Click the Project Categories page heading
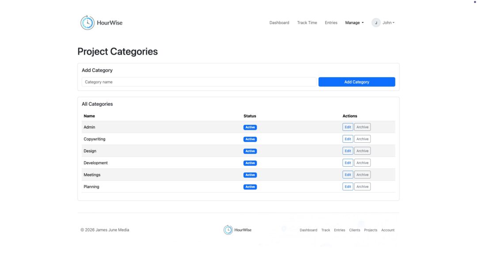The height and width of the screenshot is (268, 477). pos(118,52)
